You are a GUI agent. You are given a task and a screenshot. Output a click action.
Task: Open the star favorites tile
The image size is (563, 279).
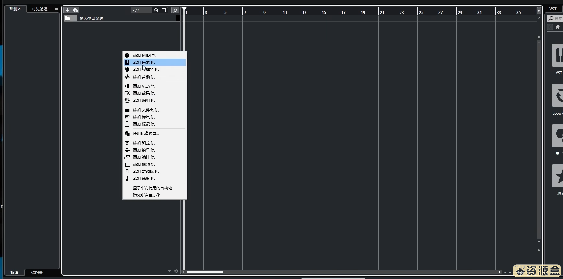click(x=557, y=176)
